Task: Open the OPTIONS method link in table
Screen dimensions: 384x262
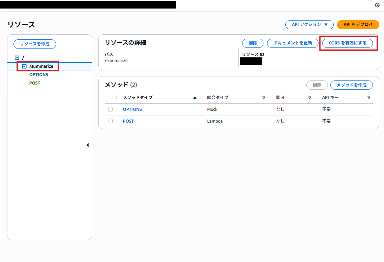Action: 132,109
